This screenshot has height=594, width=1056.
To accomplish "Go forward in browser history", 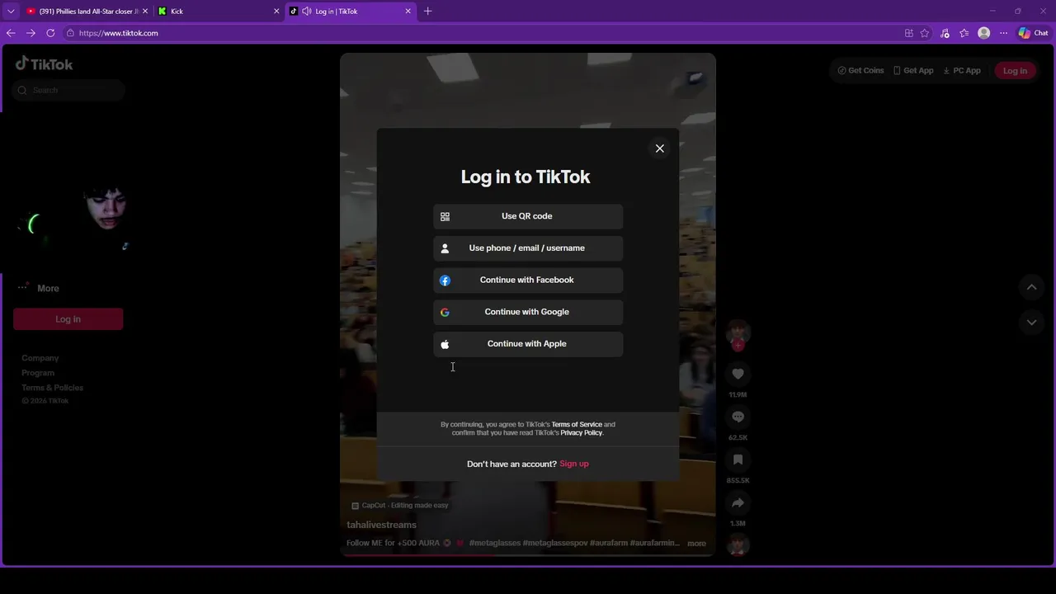I will coord(31,33).
